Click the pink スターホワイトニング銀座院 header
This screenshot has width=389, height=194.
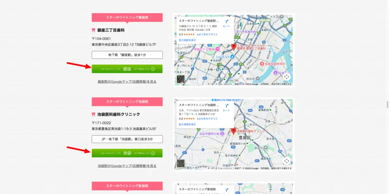[127, 17]
